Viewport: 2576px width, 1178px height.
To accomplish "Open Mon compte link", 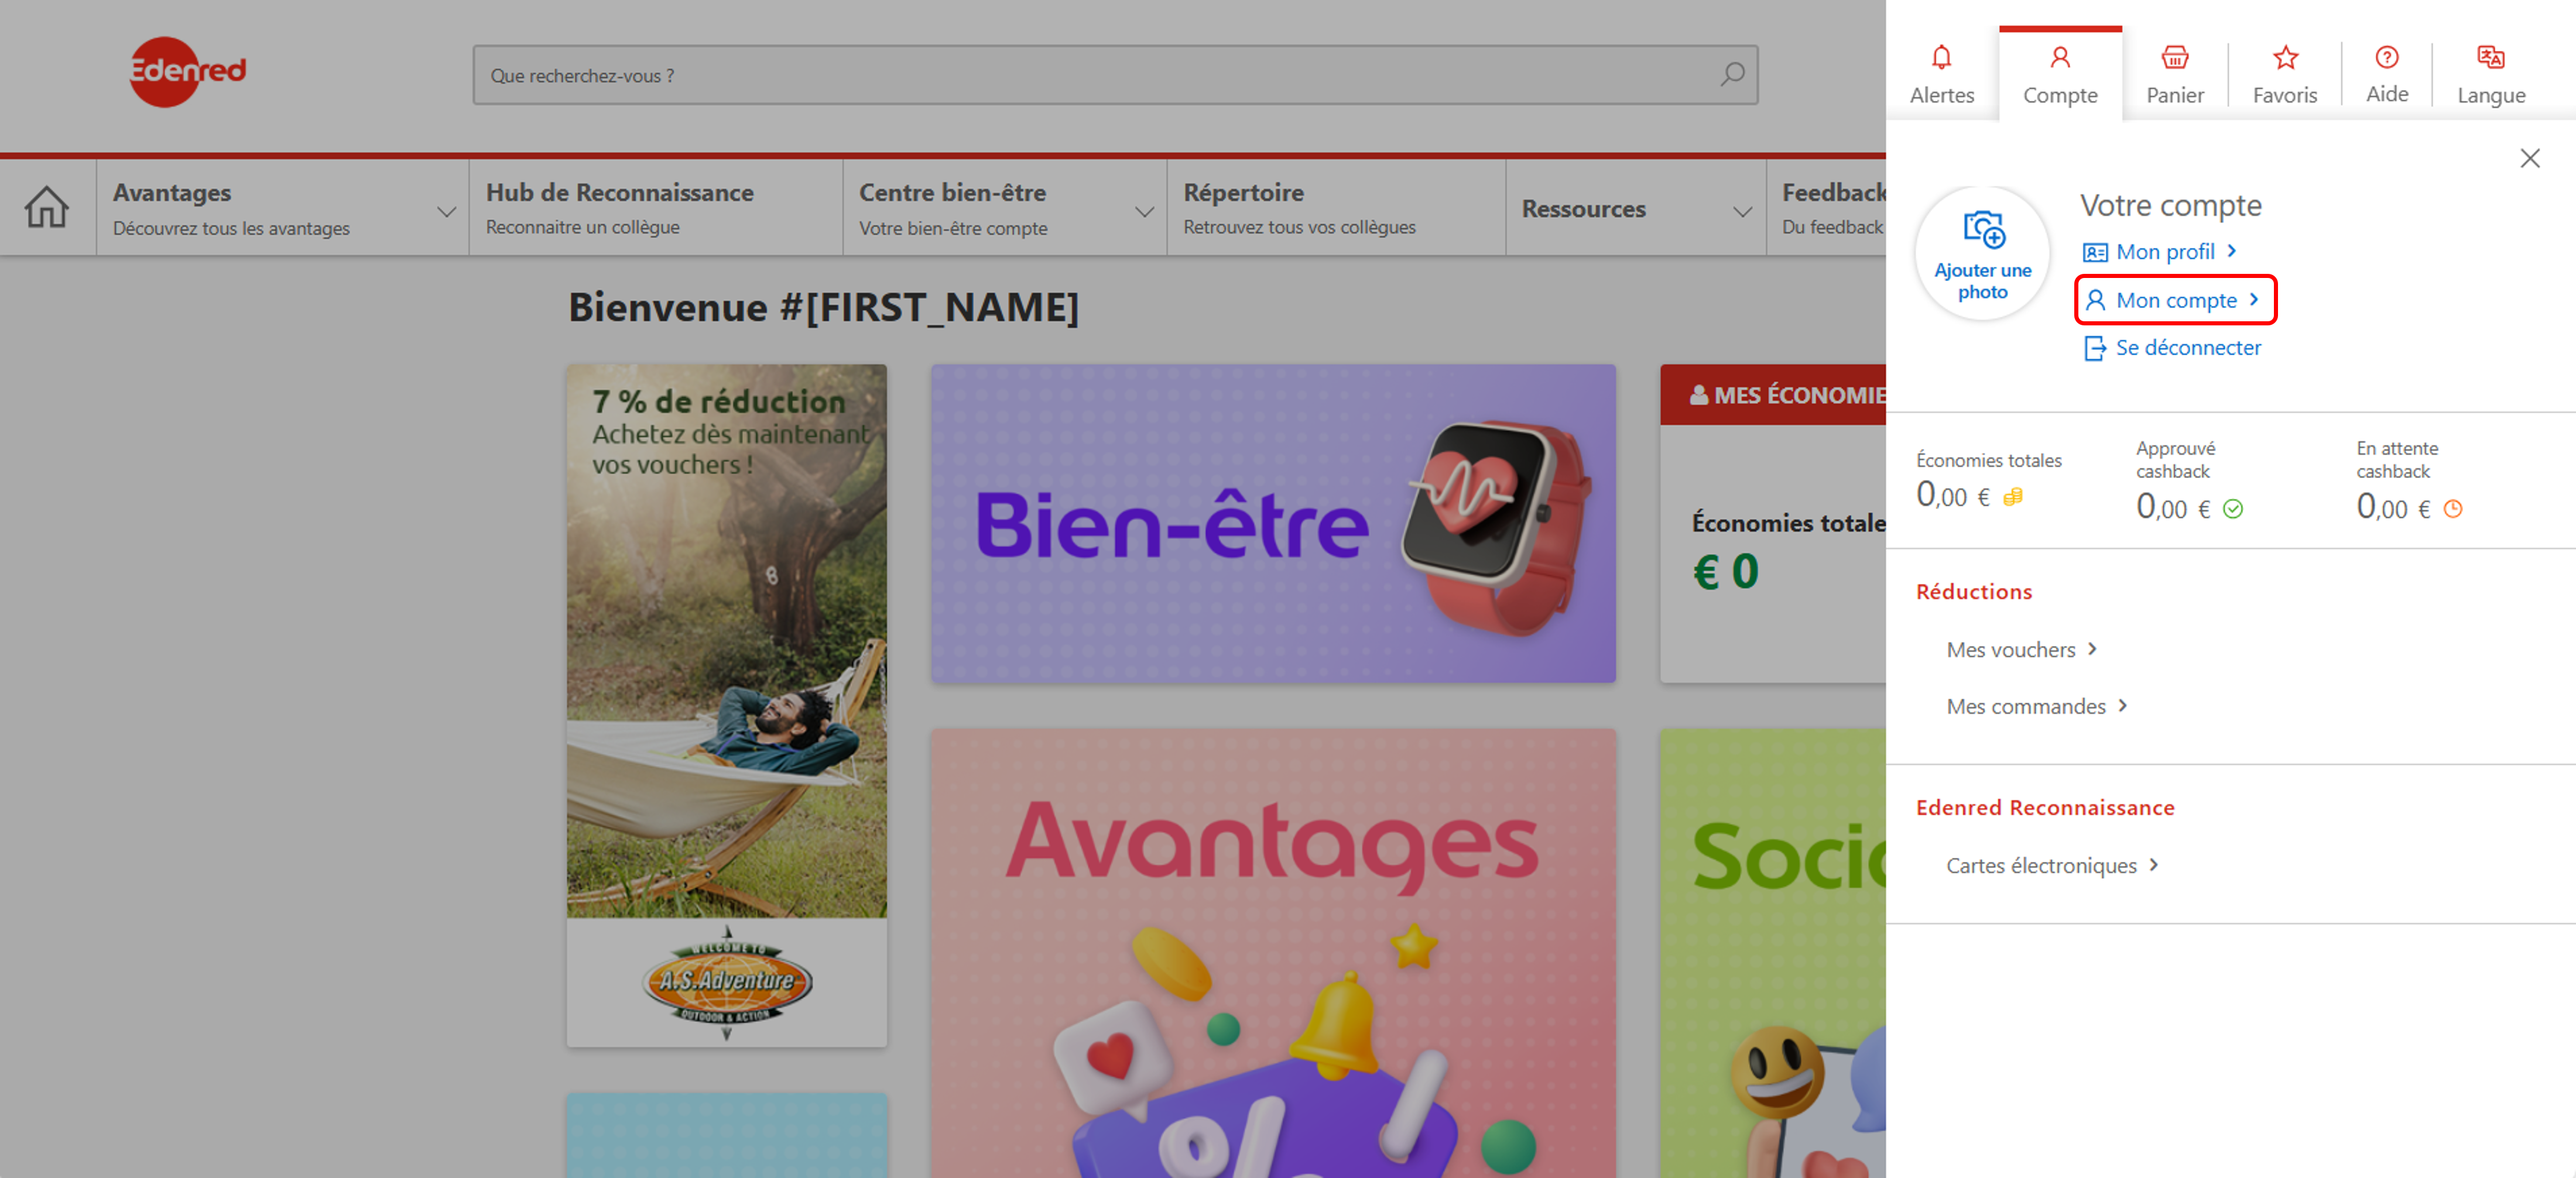I will 2175,300.
